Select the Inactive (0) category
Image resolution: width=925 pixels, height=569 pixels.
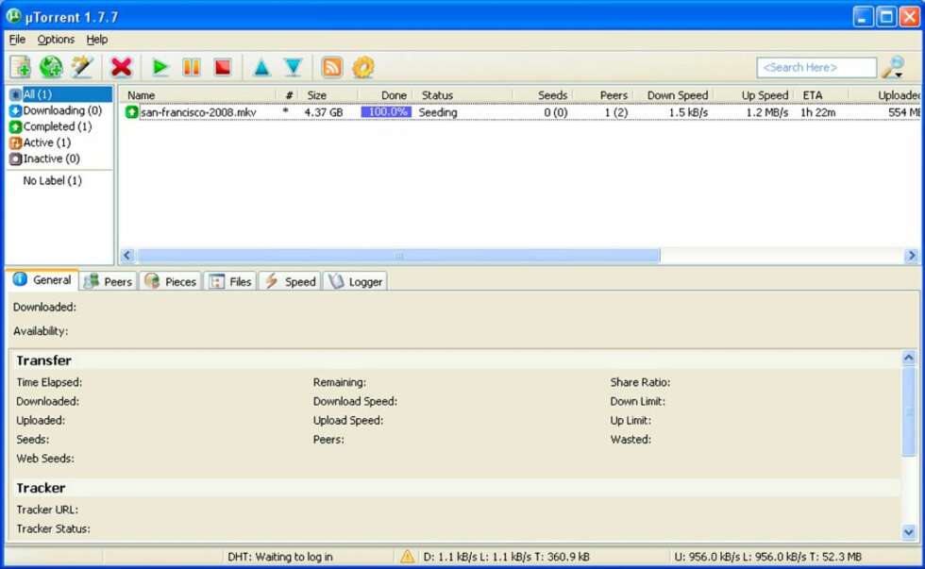tap(45, 159)
